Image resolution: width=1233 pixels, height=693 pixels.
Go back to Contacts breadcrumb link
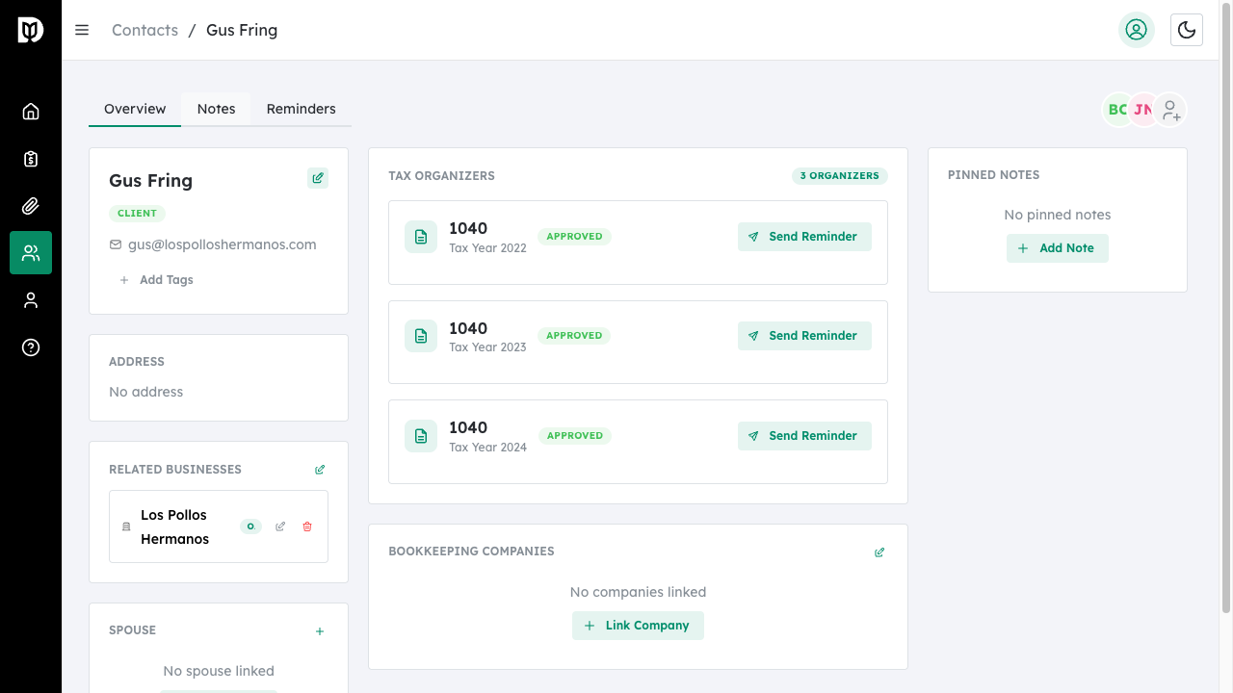(144, 30)
